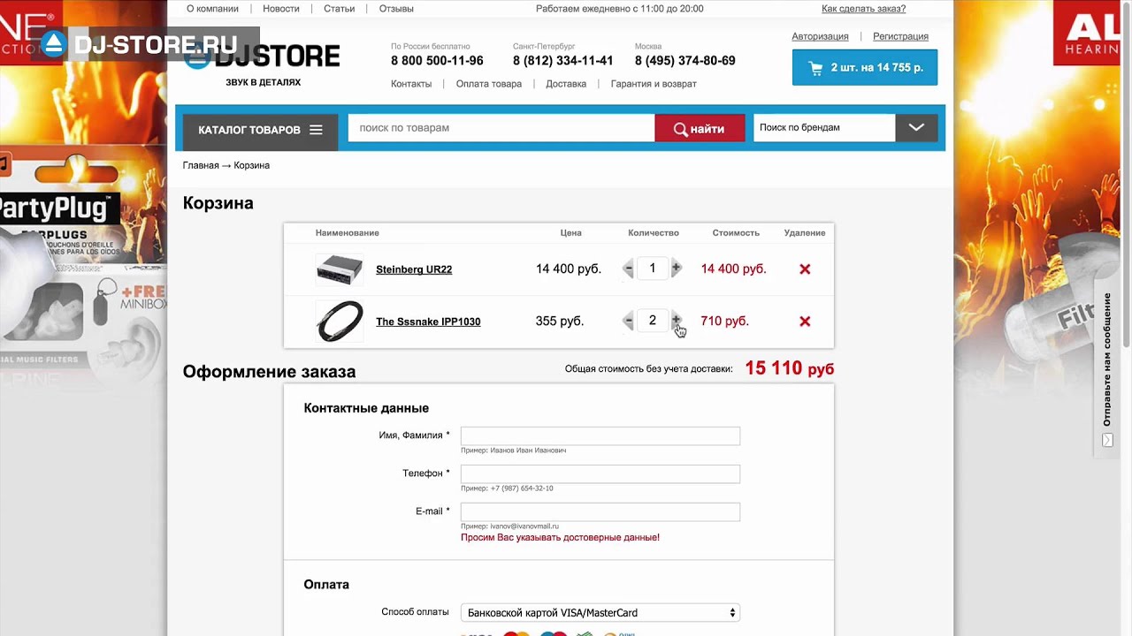Image resolution: width=1132 pixels, height=636 pixels.
Task: Go to Главная breadcrumb
Action: coord(201,165)
